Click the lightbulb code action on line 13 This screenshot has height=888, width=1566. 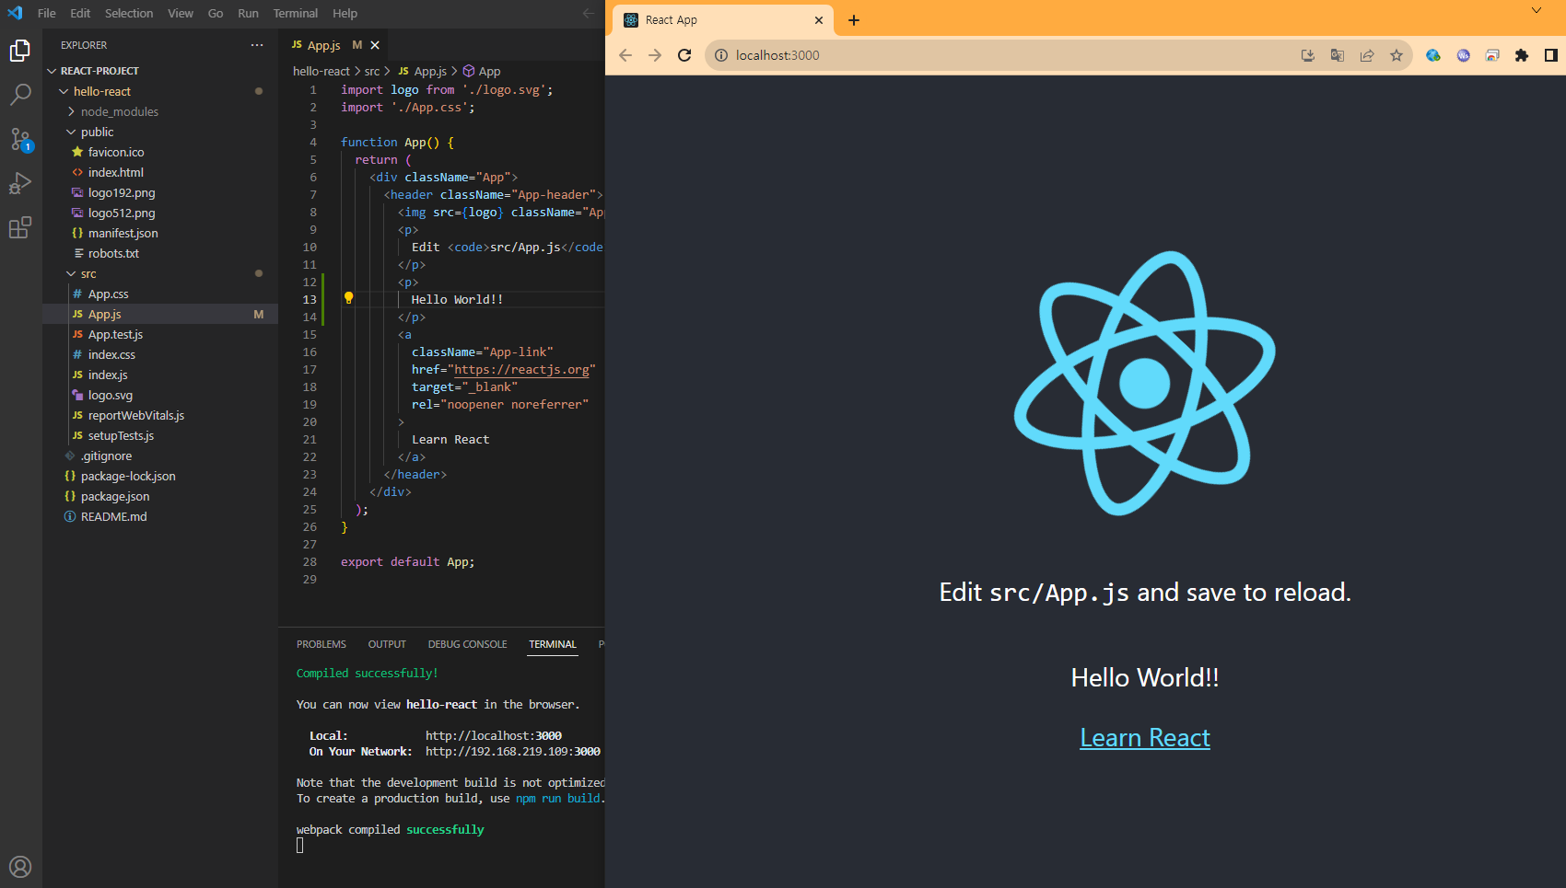(348, 298)
